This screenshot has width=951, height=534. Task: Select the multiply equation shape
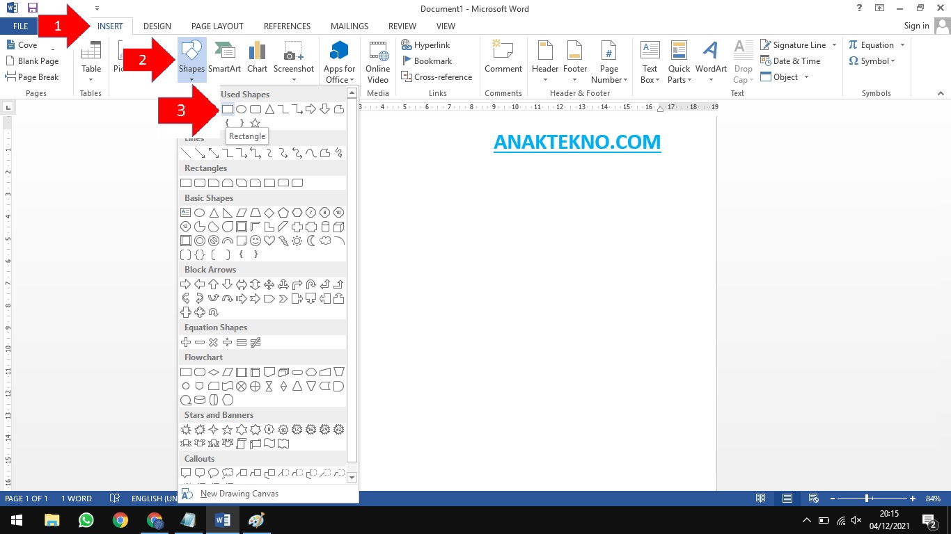[214, 342]
